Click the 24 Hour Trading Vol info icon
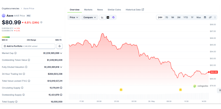 tap(24, 74)
